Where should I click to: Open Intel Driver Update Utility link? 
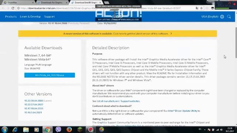pos(183,111)
